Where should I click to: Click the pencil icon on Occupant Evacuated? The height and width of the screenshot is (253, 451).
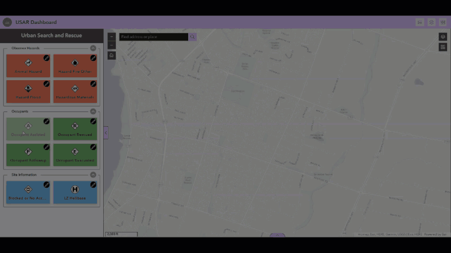click(x=93, y=147)
